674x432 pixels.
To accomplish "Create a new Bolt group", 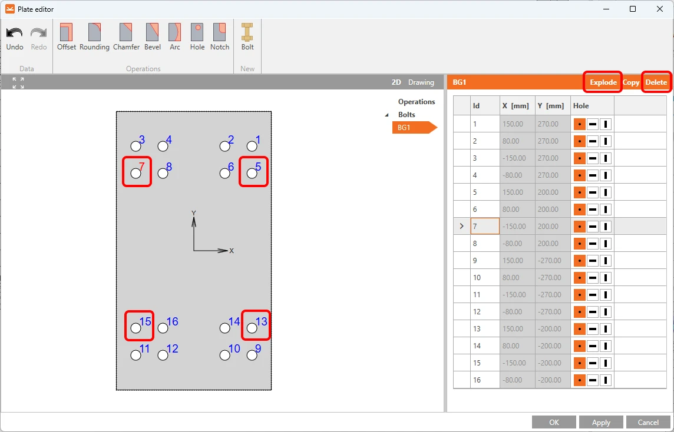I will click(247, 37).
